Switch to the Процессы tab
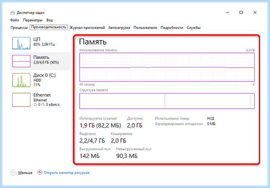270x188 pixels. point(19,27)
